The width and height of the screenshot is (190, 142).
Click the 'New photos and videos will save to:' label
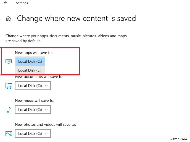(45, 124)
